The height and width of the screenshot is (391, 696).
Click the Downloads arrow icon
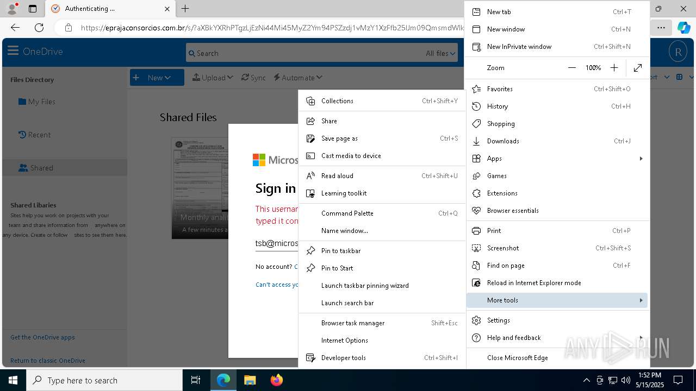click(x=476, y=141)
